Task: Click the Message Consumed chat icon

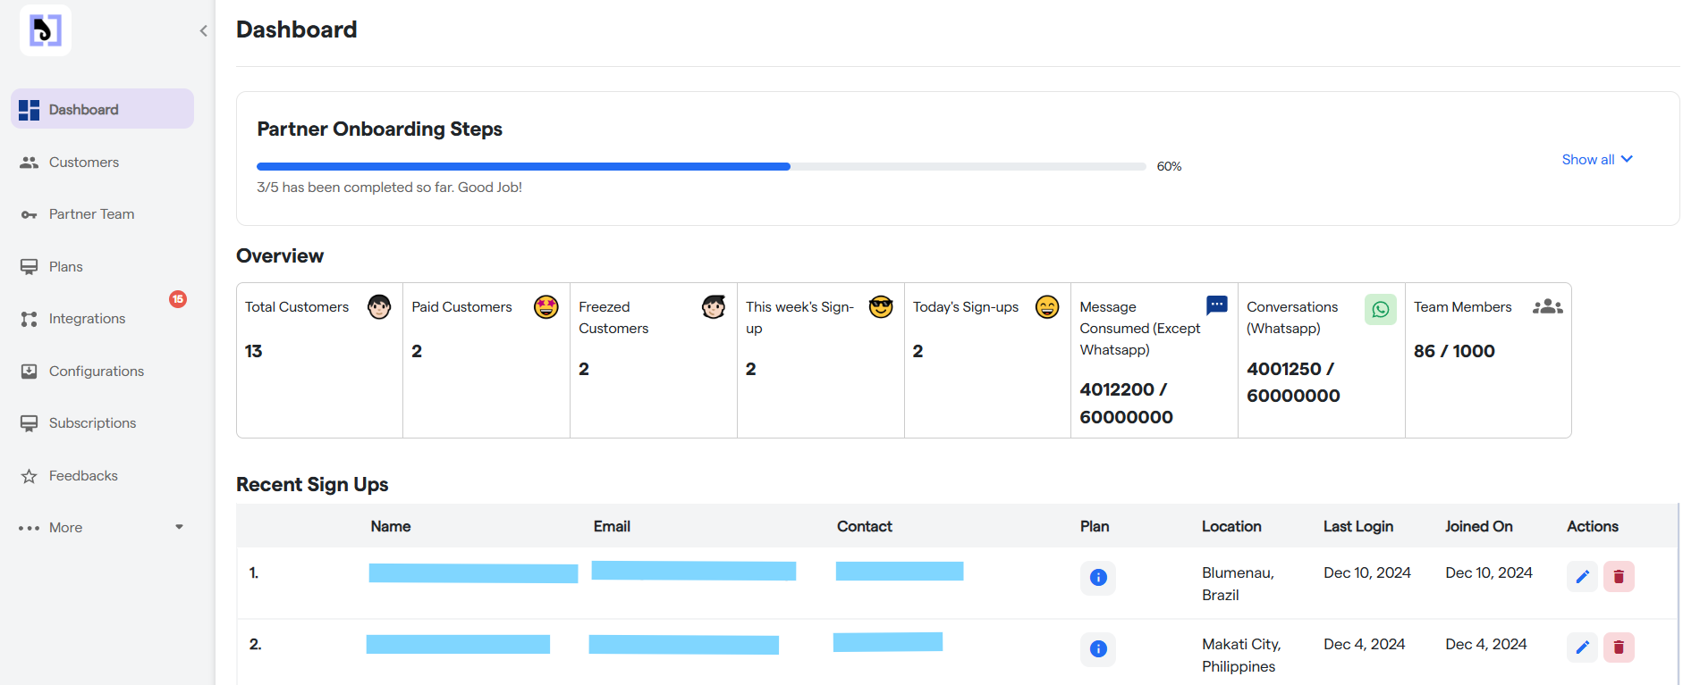Action: 1216,305
